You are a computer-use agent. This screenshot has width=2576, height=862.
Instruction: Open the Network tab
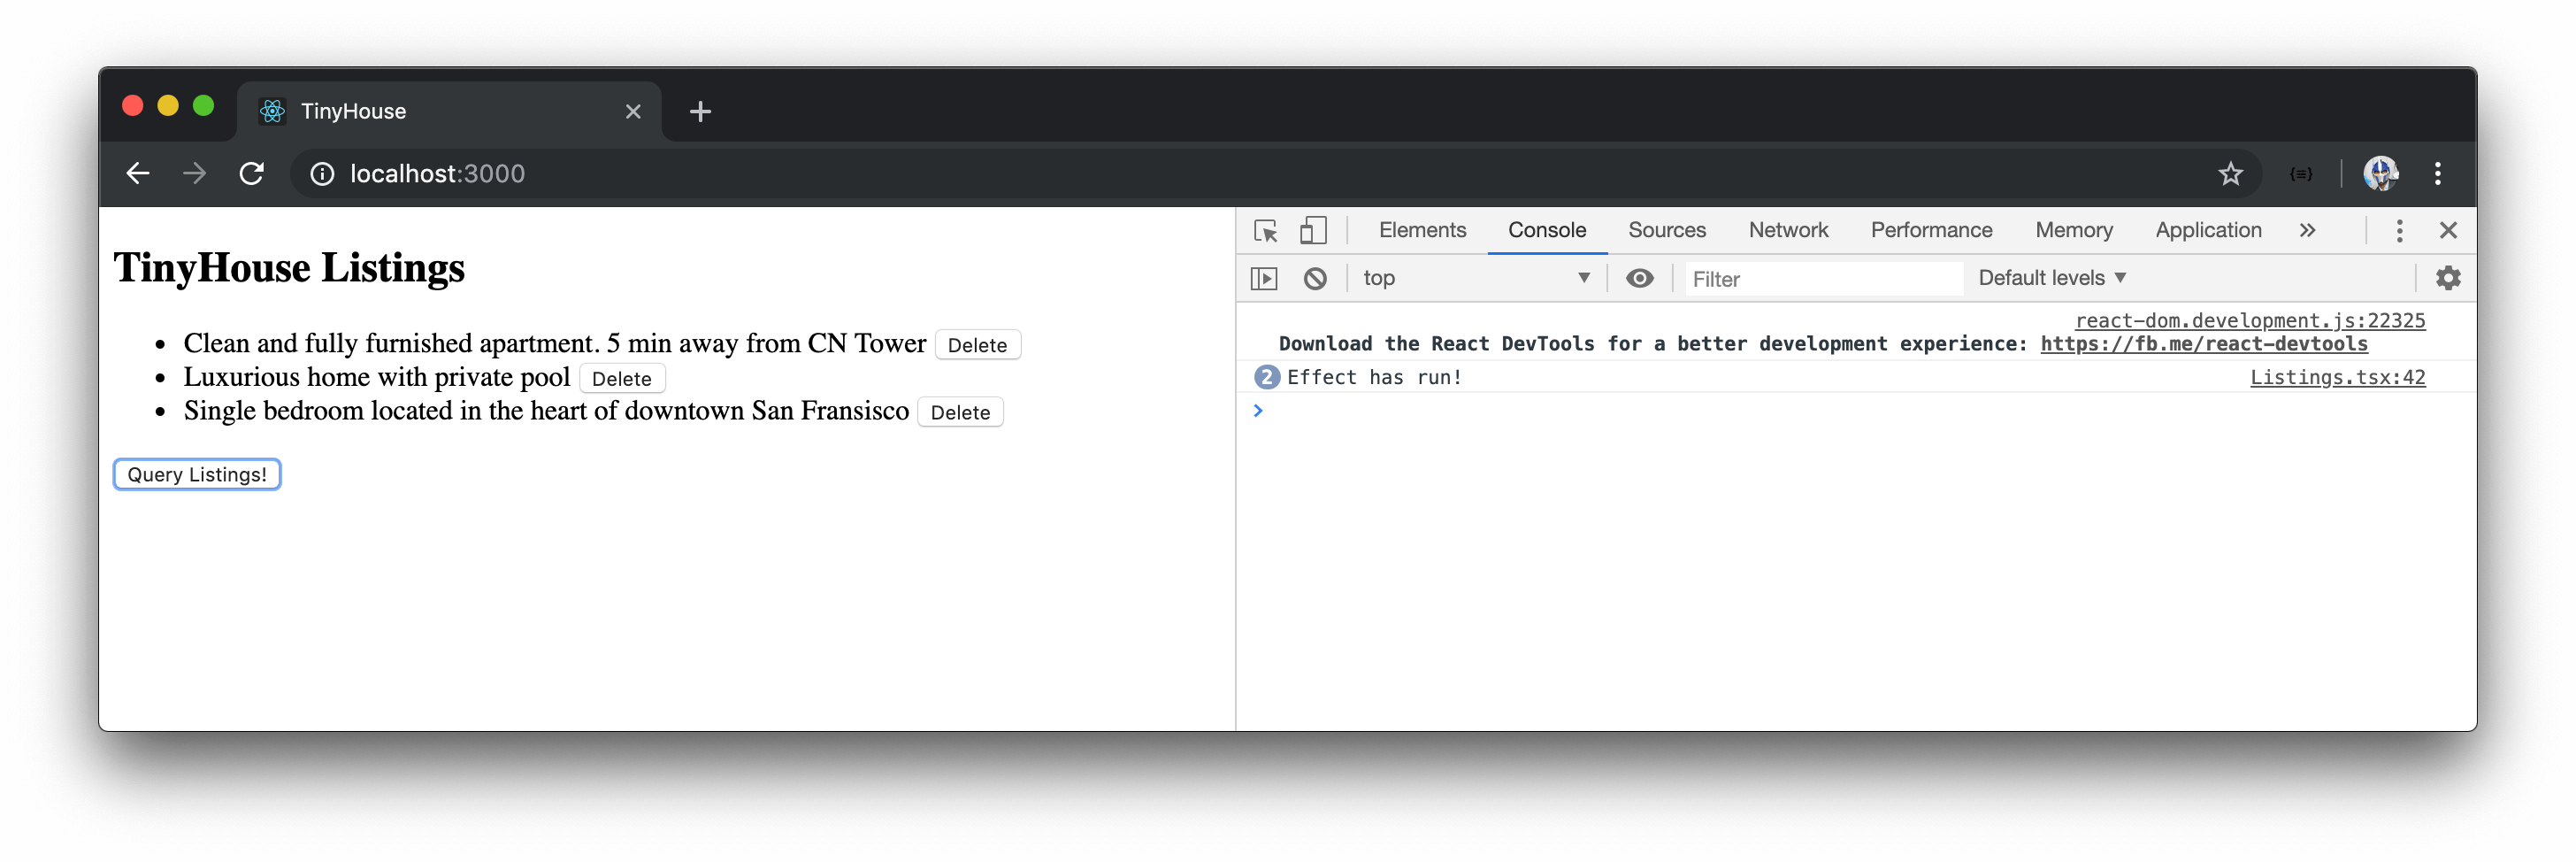(x=1788, y=230)
